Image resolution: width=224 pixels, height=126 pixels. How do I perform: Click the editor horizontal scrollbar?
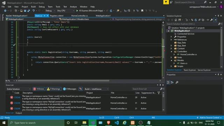point(64,81)
